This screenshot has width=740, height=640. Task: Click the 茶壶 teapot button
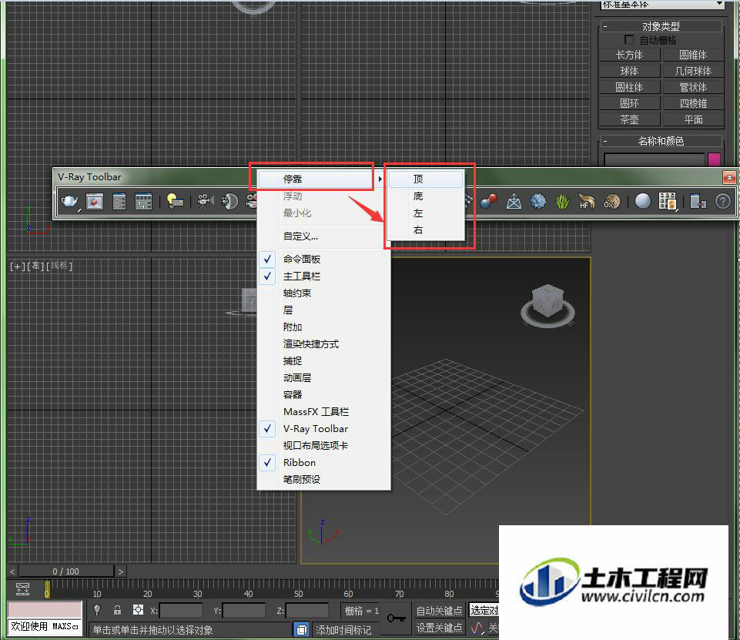tap(630, 119)
